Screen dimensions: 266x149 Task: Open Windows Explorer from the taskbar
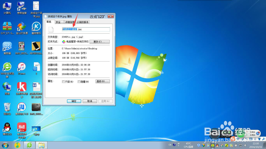[x=41, y=145]
